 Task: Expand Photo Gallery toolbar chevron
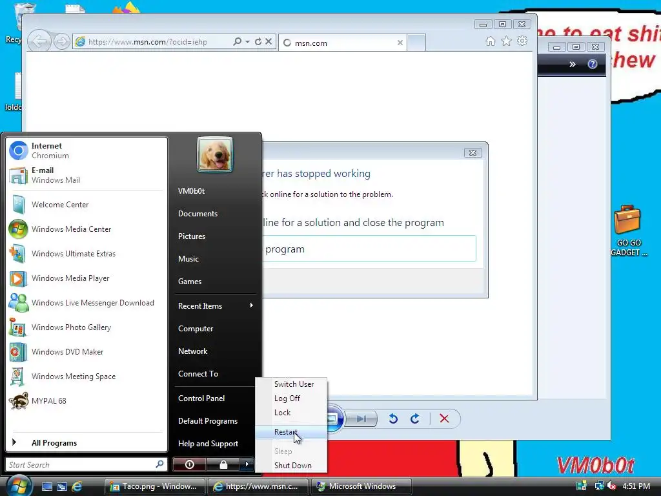573,64
